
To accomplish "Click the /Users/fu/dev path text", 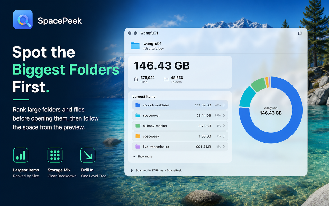I will point(154,48).
